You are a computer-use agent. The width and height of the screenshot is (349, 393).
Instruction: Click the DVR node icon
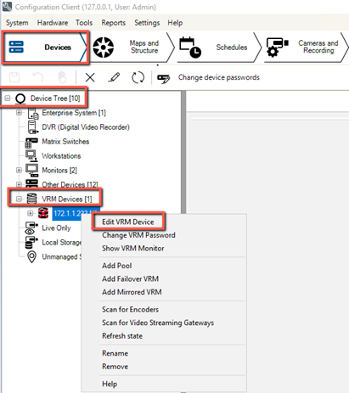click(x=32, y=127)
